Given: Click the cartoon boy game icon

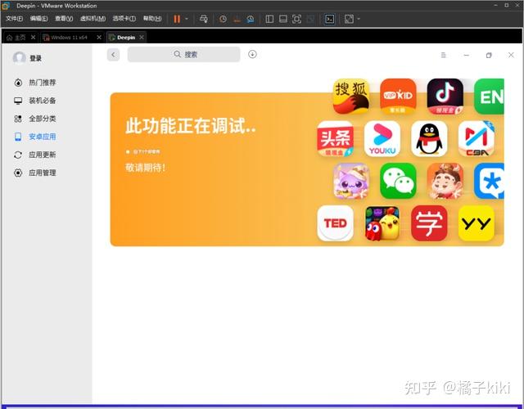Looking at the screenshot, I should (x=445, y=181).
